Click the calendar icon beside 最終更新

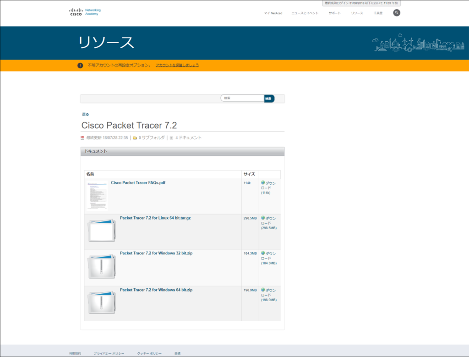click(82, 138)
